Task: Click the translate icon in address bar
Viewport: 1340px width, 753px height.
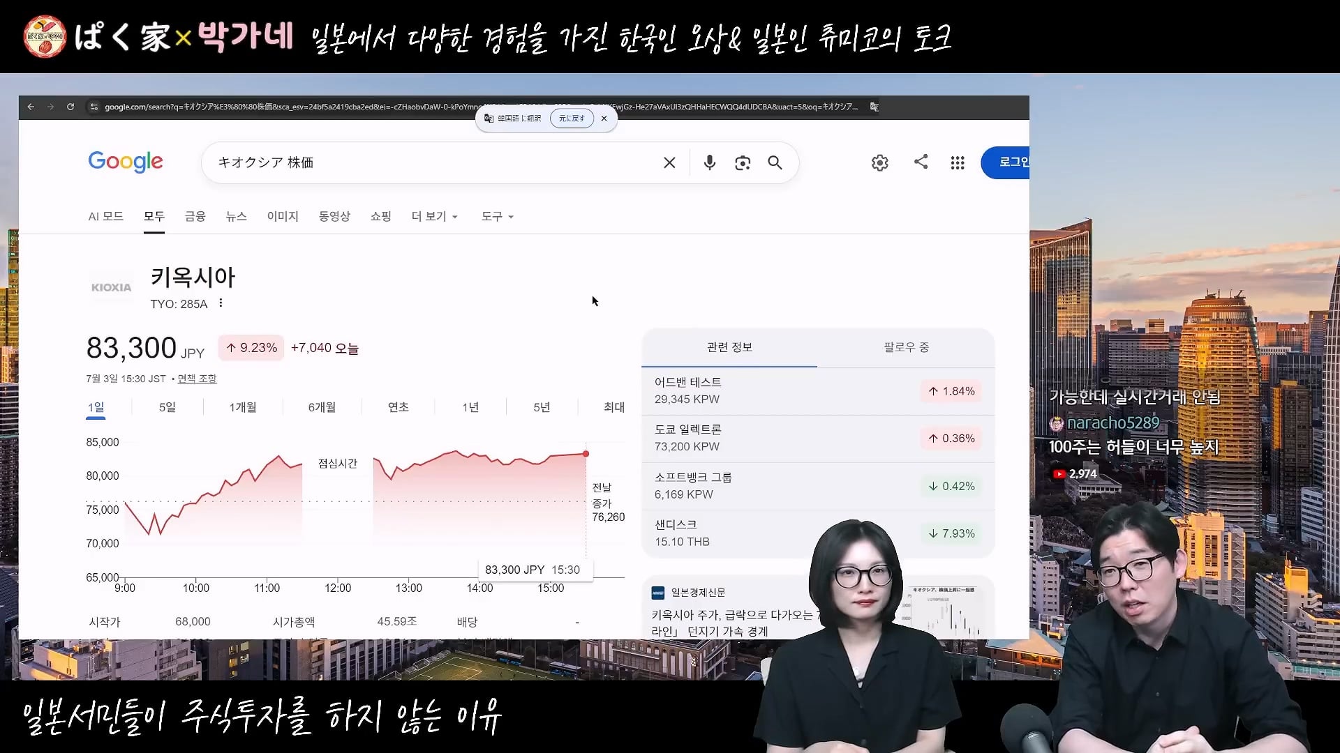Action: click(x=874, y=107)
